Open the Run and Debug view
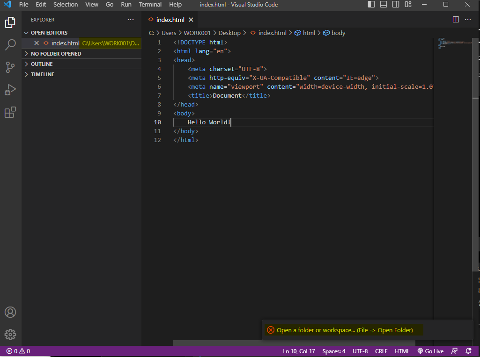The width and height of the screenshot is (480, 357). 10,90
